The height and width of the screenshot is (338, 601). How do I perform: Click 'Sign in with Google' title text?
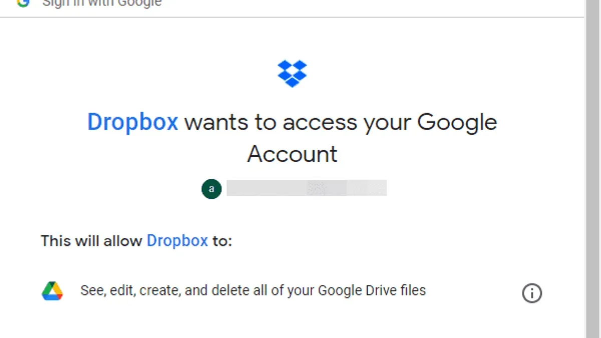tap(102, 3)
